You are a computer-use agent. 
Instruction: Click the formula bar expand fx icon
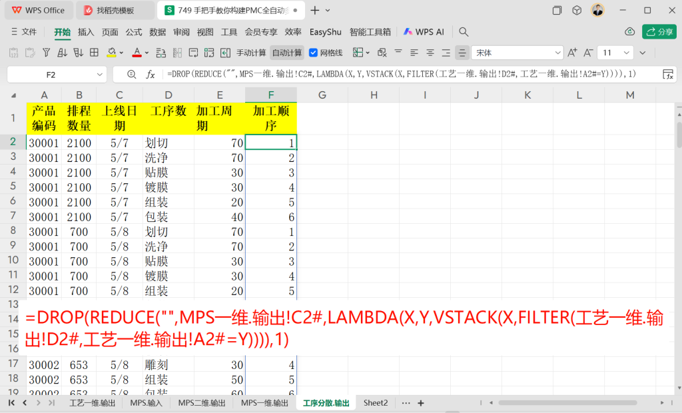pos(668,75)
